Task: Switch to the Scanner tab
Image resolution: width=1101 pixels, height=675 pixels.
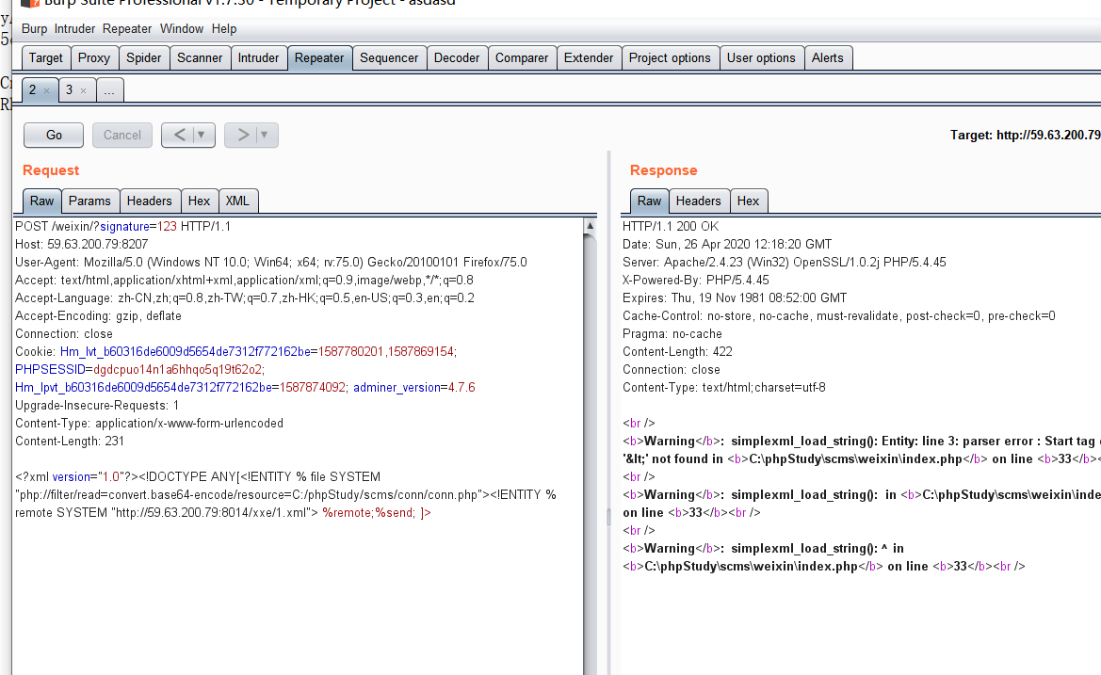Action: click(200, 58)
